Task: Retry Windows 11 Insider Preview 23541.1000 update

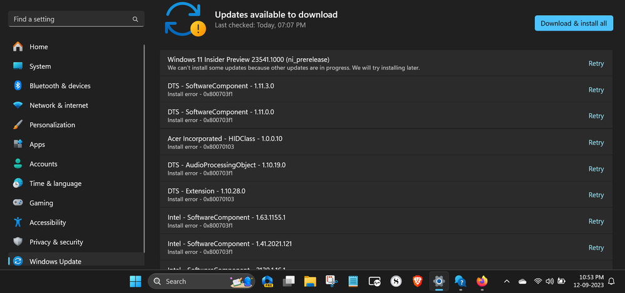Action: (x=596, y=64)
